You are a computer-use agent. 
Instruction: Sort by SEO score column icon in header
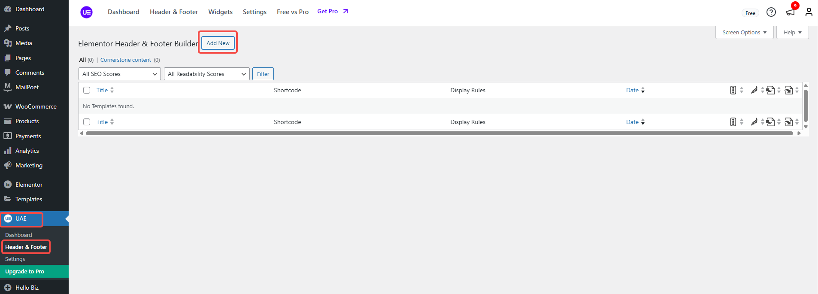pyautogui.click(x=733, y=90)
